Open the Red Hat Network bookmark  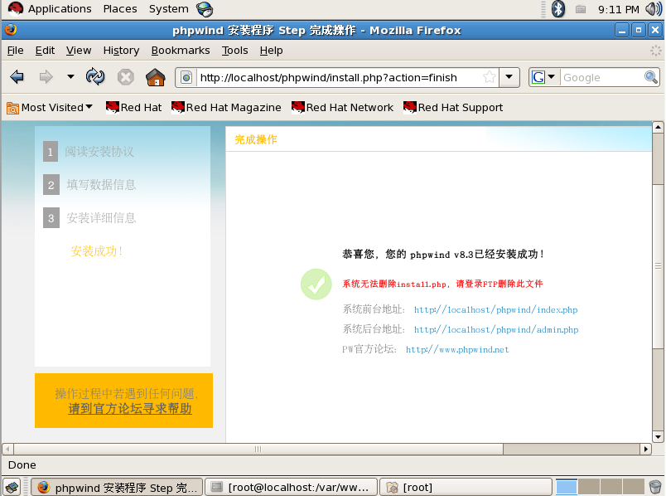tap(343, 108)
